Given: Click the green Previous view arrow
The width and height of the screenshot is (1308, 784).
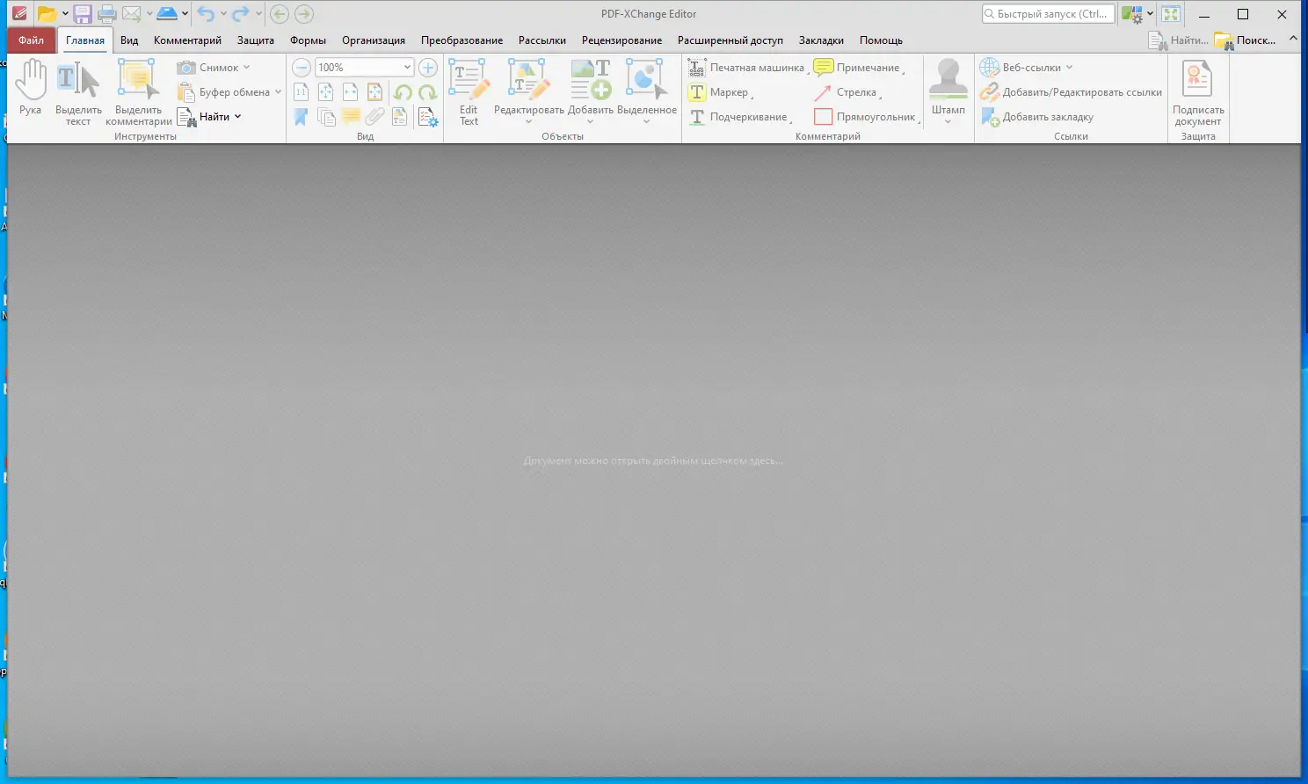Looking at the screenshot, I should 280,14.
